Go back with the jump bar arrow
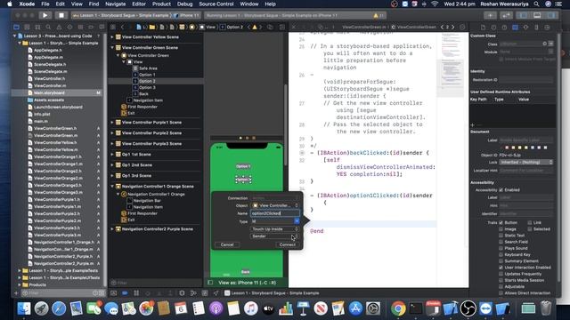The image size is (570, 320). [123, 28]
